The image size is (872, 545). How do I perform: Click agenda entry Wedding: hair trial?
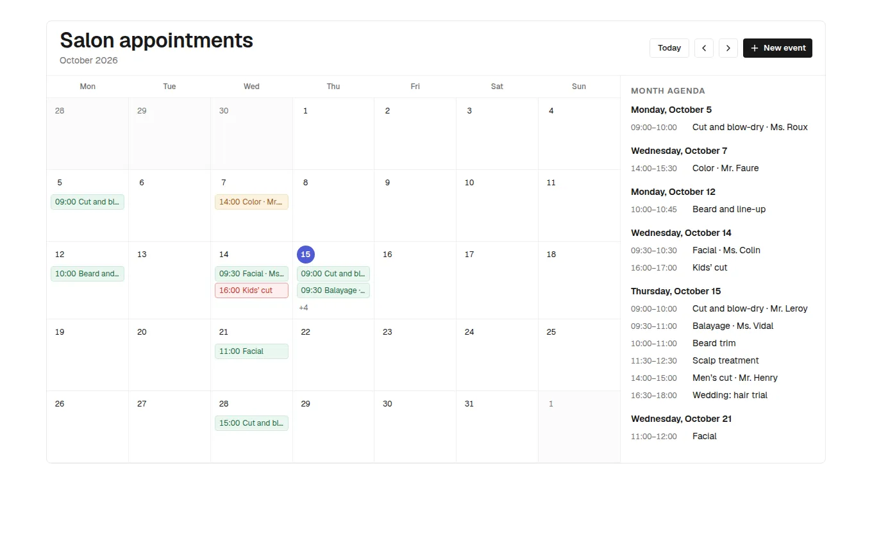point(723,396)
